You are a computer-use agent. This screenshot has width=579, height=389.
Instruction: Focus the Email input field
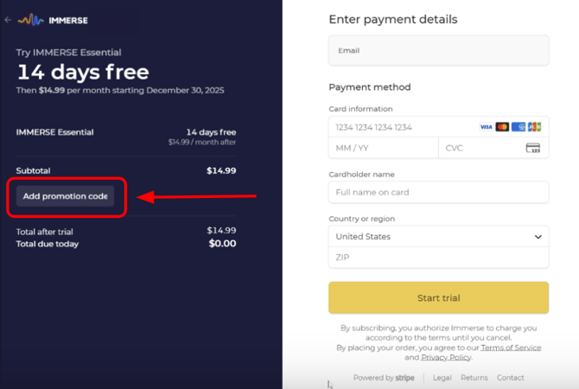[438, 51]
